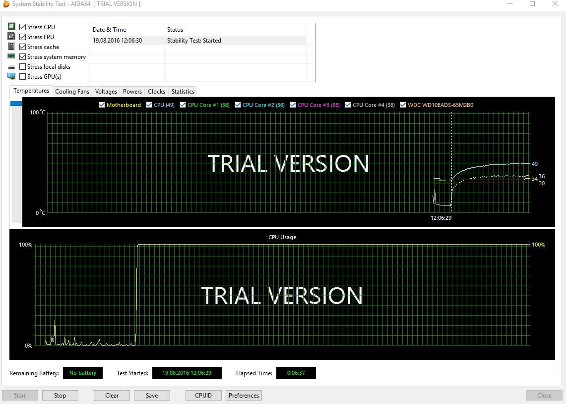Click the CPU chip icon beside Stress CPU

coord(11,27)
